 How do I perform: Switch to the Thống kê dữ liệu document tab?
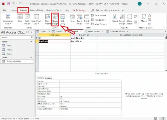pyautogui.click(x=117, y=31)
